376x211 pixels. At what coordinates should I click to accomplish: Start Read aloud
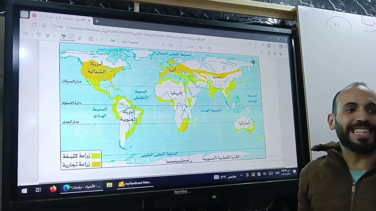102,40
